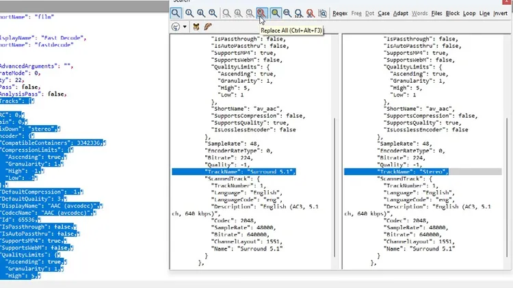Viewport: 513px width, 288px height.
Task: Click the Replace All icon
Action: (261, 13)
